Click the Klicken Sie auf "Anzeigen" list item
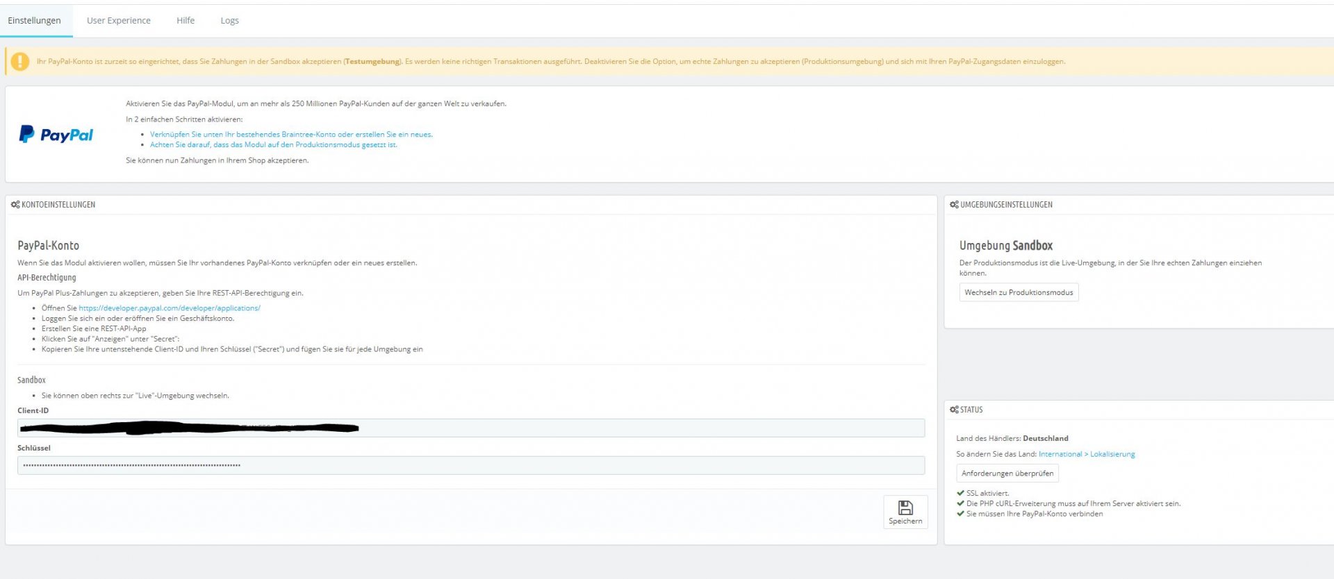The image size is (1334, 579). click(110, 339)
